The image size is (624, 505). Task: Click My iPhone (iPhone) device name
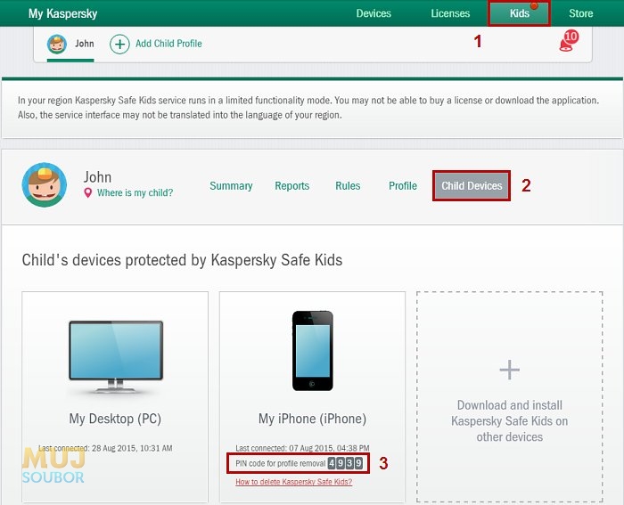click(312, 419)
